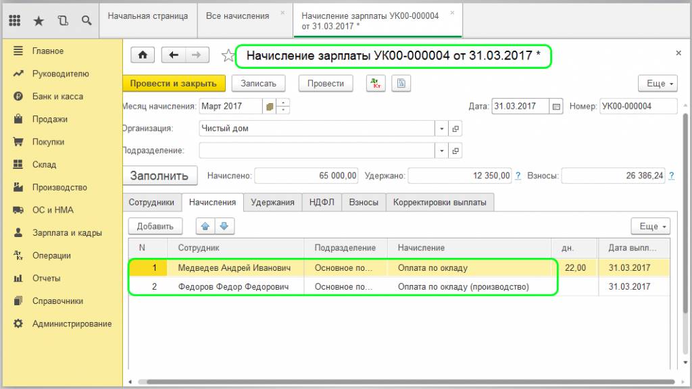Viewport: 692px width, 389px height.
Task: Open the calendar icon for Дата field
Action: [x=556, y=106]
